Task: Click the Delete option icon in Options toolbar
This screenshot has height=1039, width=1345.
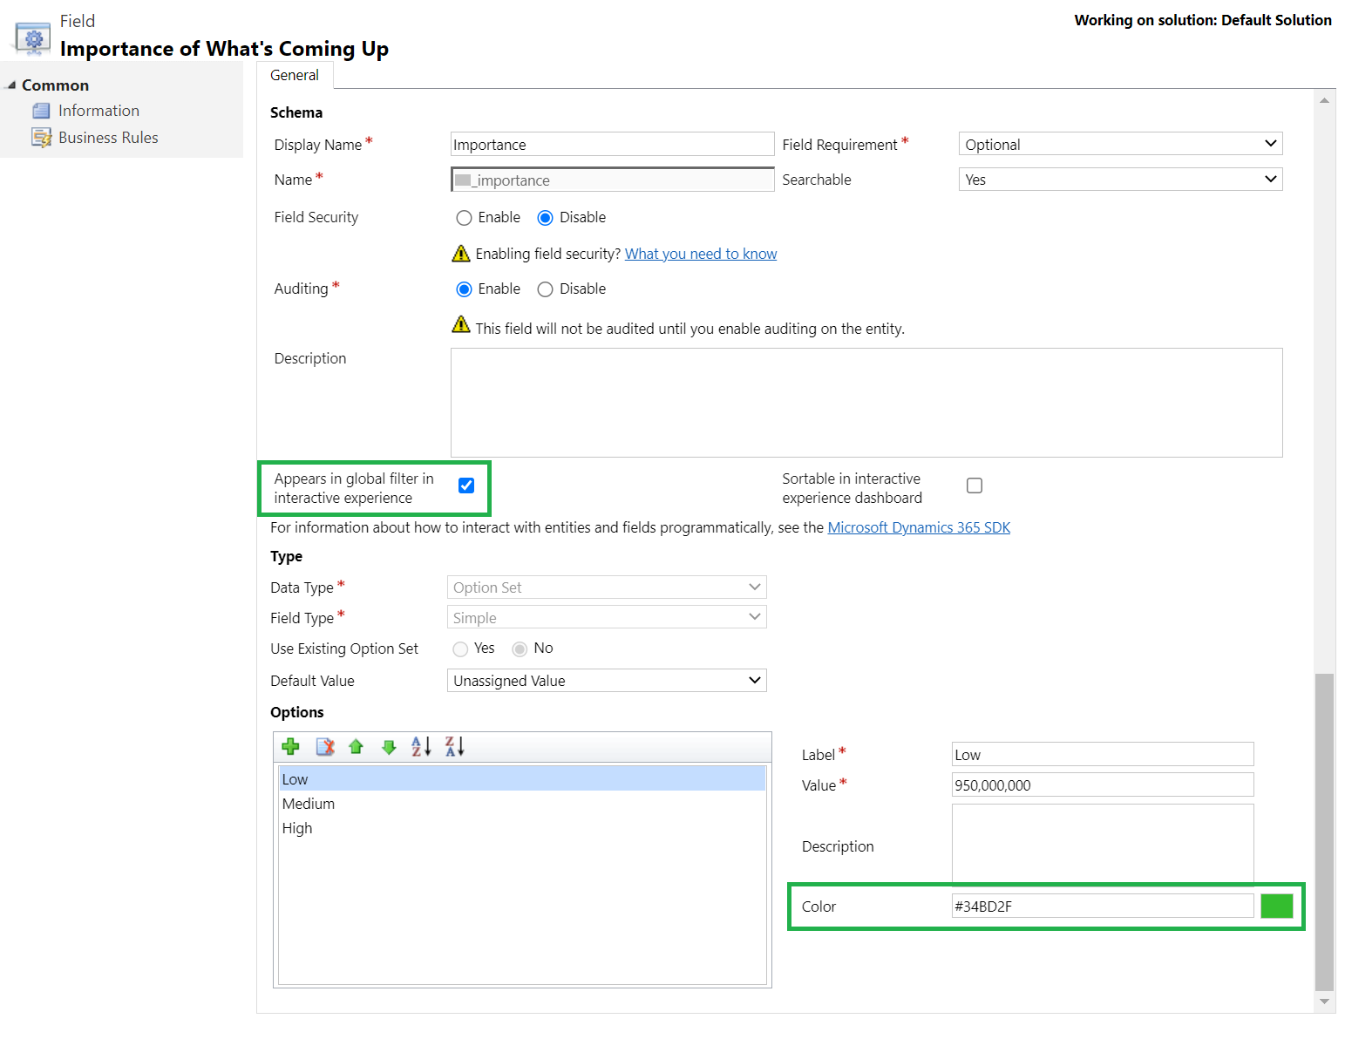Action: tap(325, 747)
